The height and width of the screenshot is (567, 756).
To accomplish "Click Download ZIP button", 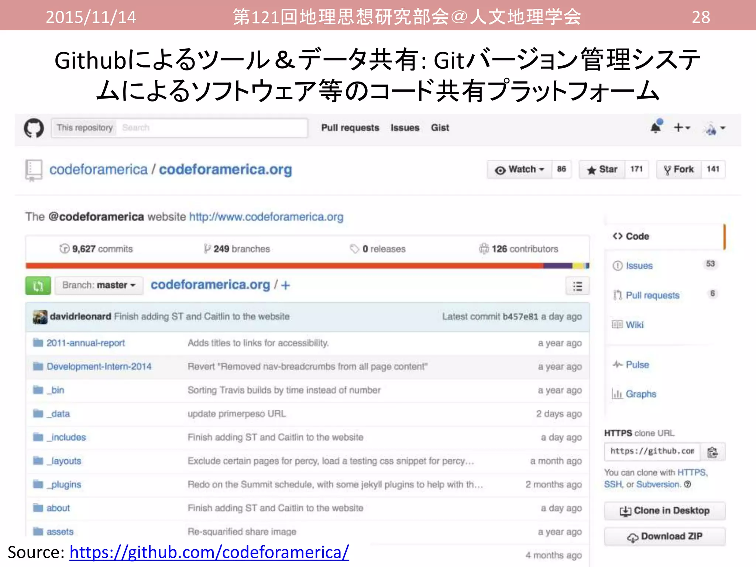I will (664, 536).
